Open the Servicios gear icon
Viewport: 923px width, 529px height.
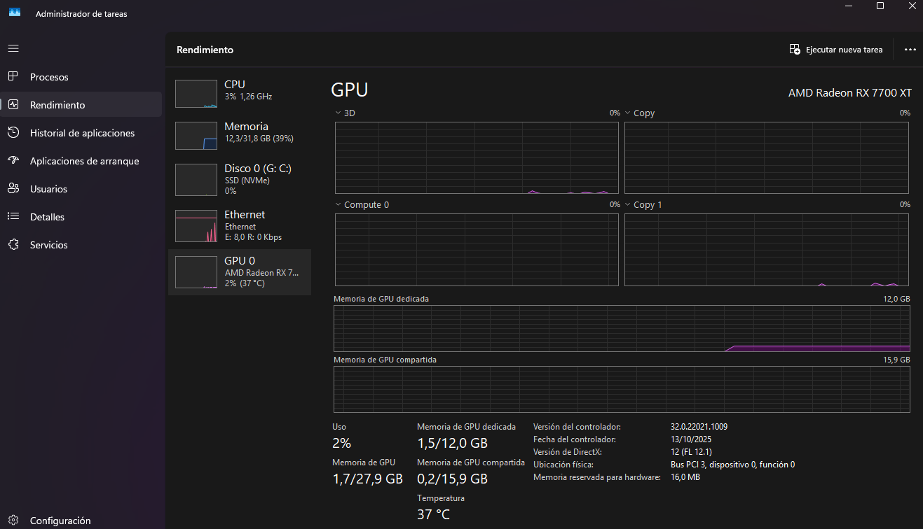tap(13, 245)
